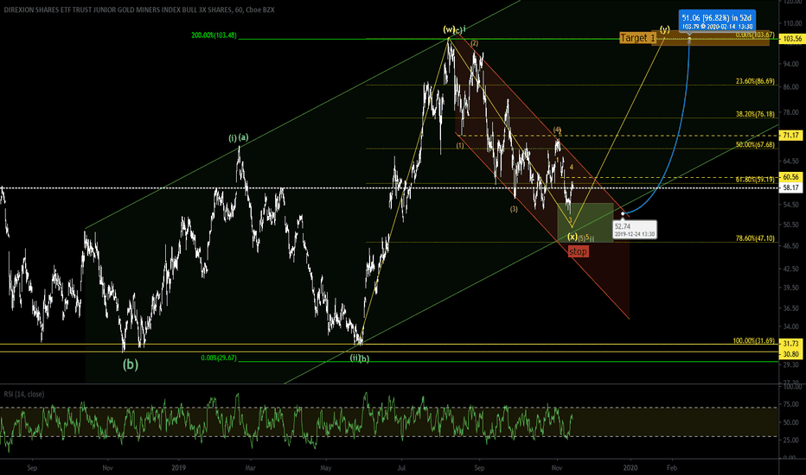Viewport: 806px width, 475px height.
Task: Click the 94.00 price scale value
Action: tap(791, 64)
